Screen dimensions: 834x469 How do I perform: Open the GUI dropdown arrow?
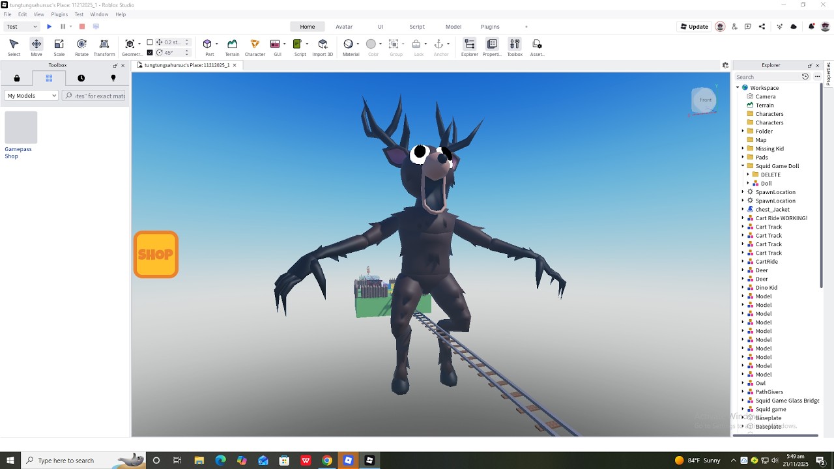[285, 44]
